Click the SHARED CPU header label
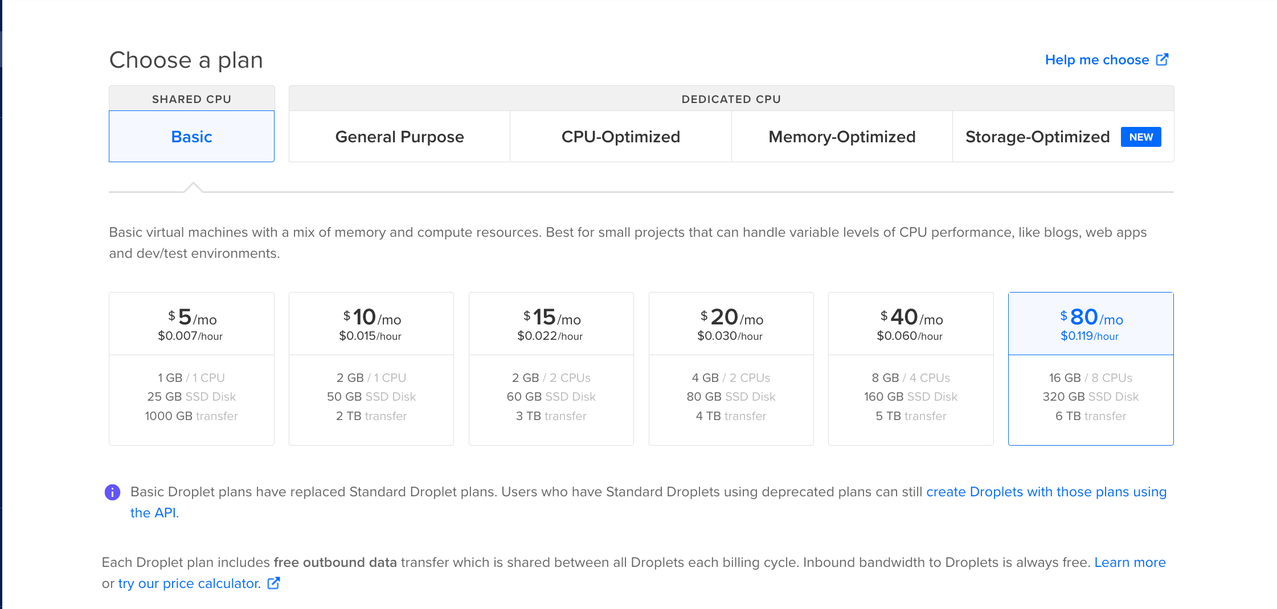This screenshot has width=1277, height=609. (x=191, y=99)
